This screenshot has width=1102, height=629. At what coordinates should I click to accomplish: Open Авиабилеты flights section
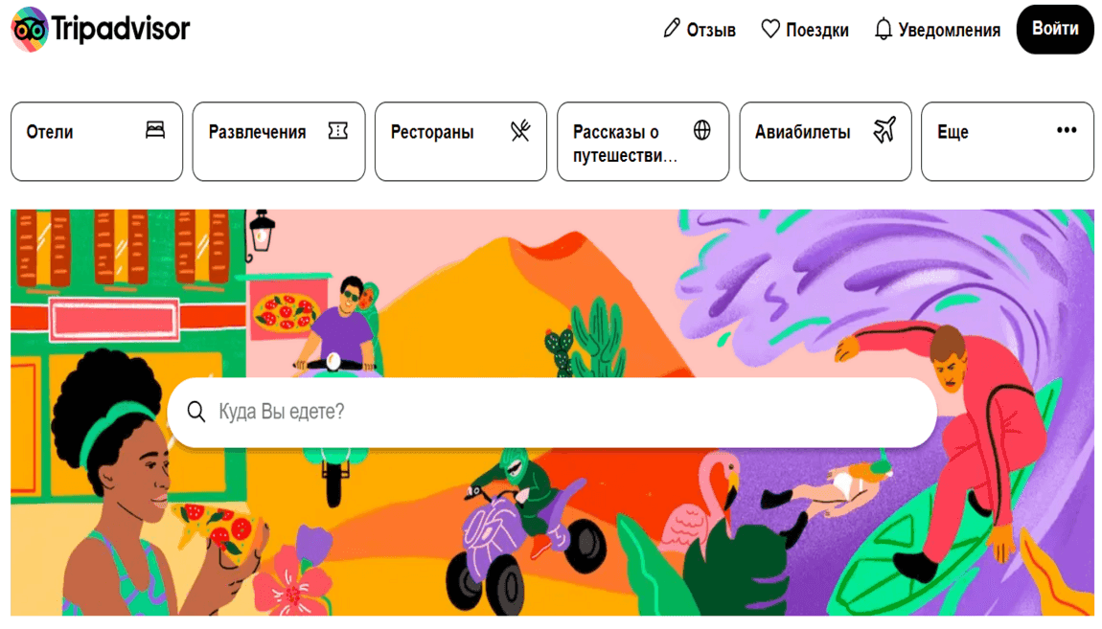(825, 142)
